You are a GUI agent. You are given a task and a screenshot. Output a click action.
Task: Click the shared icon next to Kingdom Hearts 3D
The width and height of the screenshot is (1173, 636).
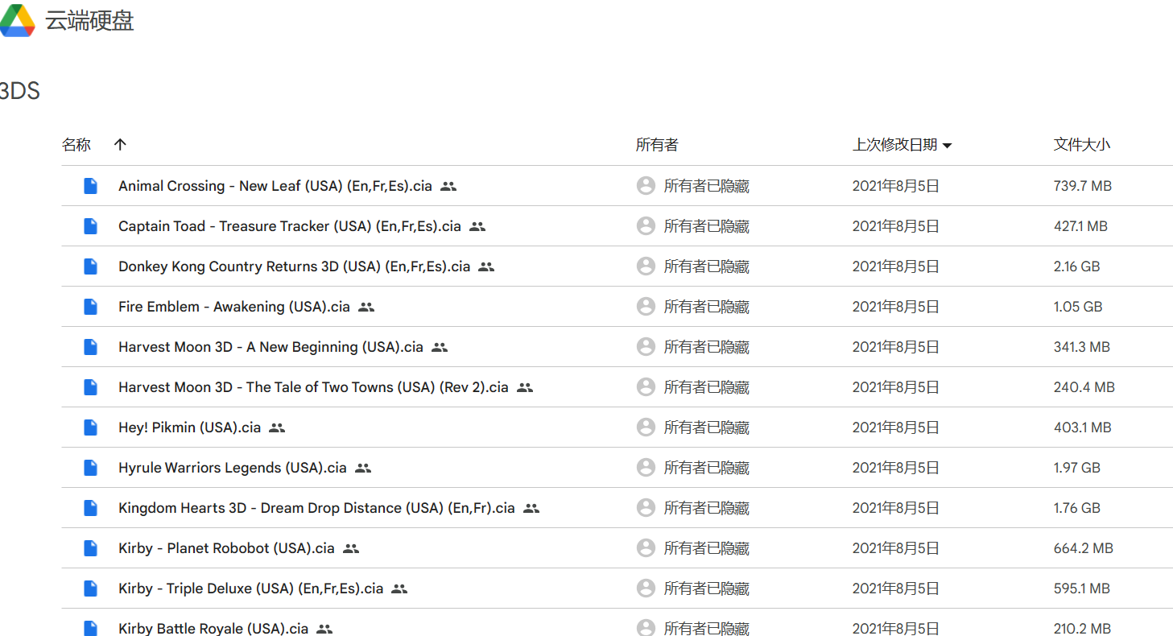531,508
